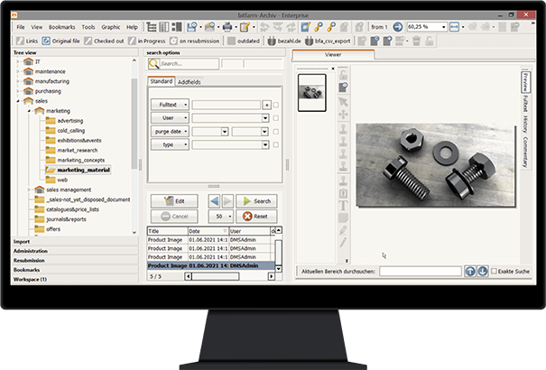Select the split panel layout icon

pyautogui.click(x=177, y=27)
